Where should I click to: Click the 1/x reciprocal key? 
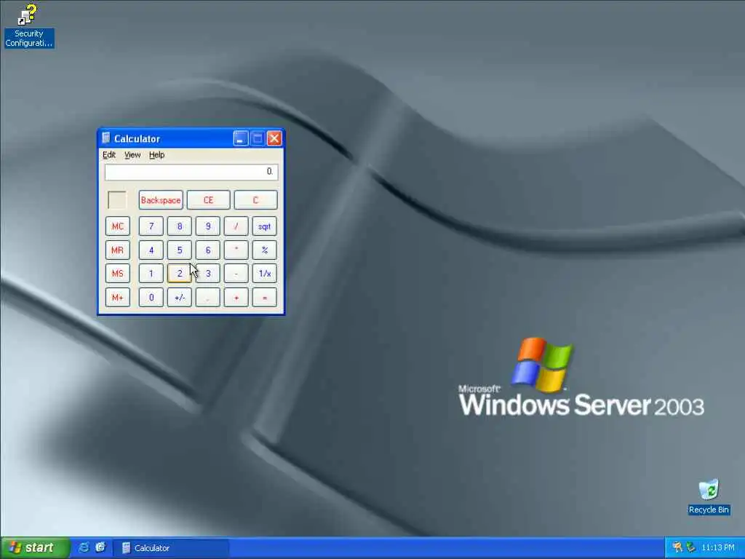click(x=265, y=274)
